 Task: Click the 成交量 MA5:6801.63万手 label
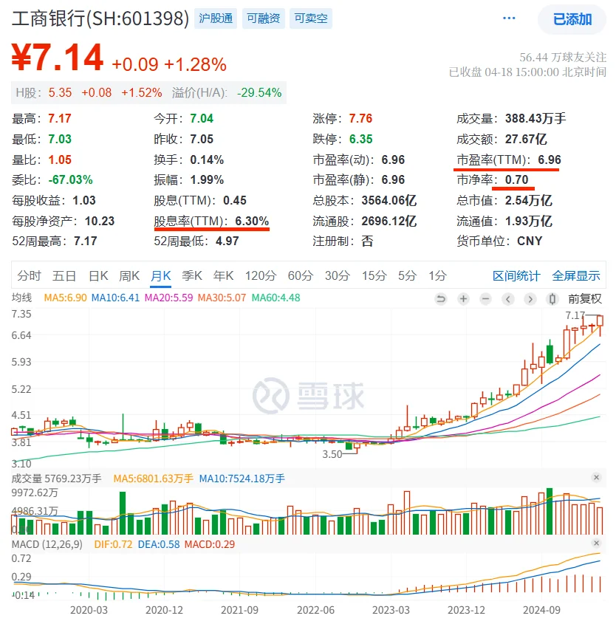point(153,479)
